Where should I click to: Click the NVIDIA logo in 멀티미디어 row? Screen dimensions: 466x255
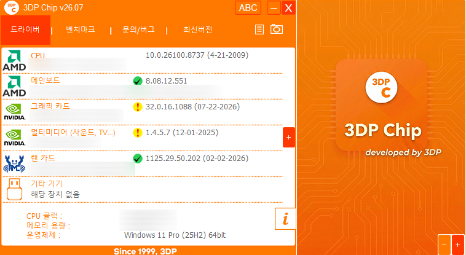14,138
